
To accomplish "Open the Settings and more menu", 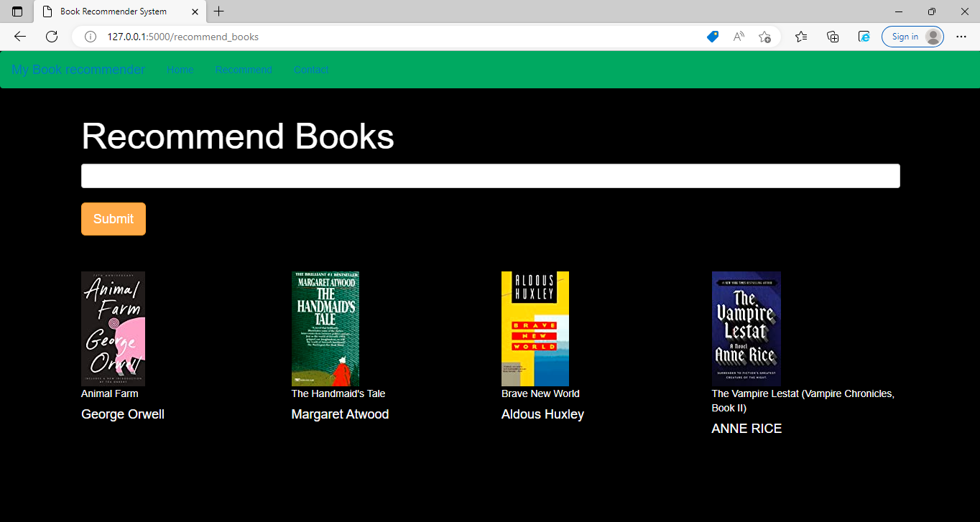I will (x=961, y=37).
